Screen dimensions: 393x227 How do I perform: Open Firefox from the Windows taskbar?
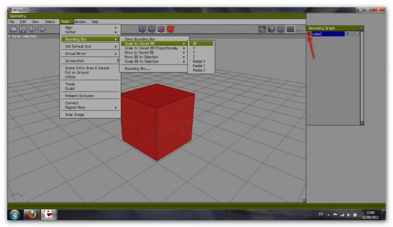pos(31,215)
